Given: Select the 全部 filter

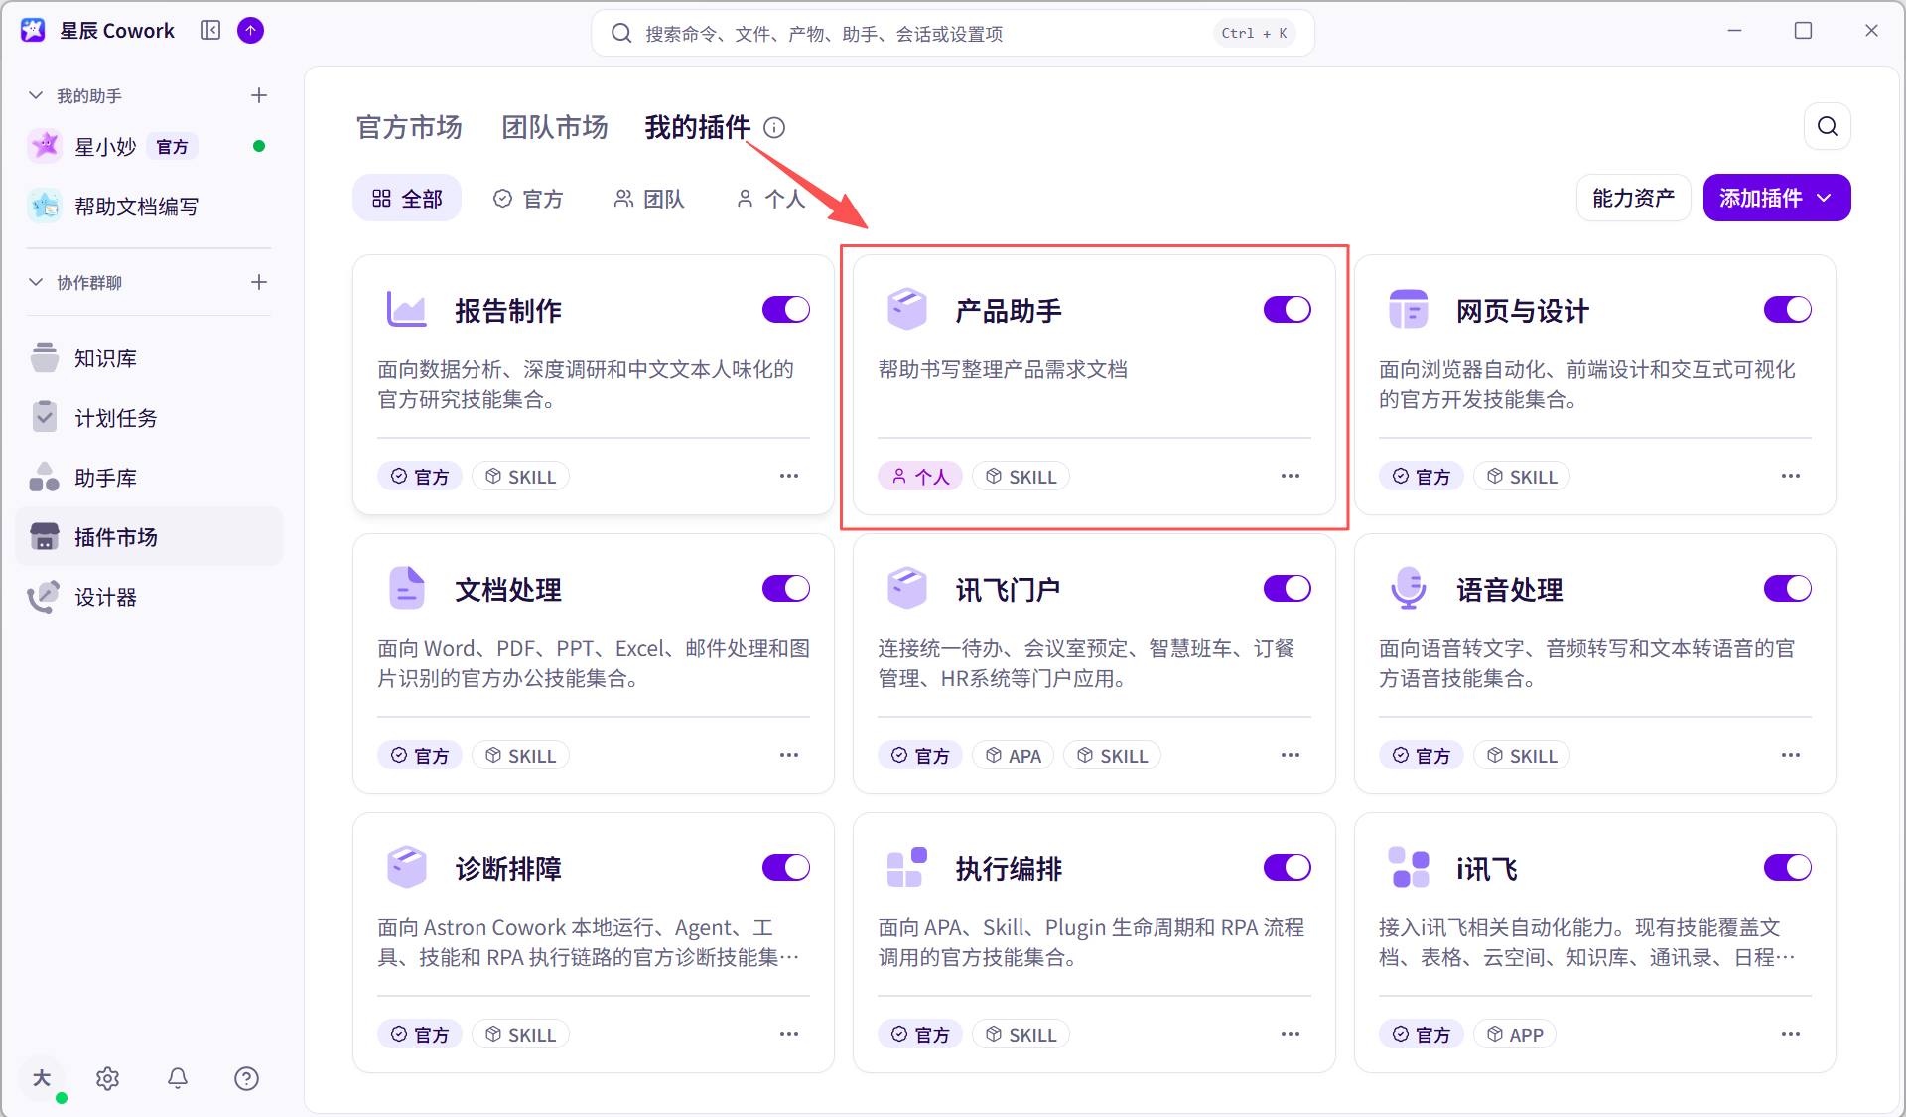Looking at the screenshot, I should coord(407,199).
